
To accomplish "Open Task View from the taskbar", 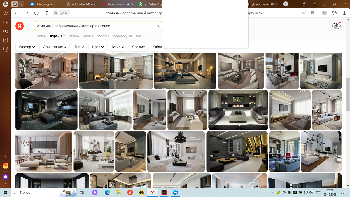I will 82,193.
